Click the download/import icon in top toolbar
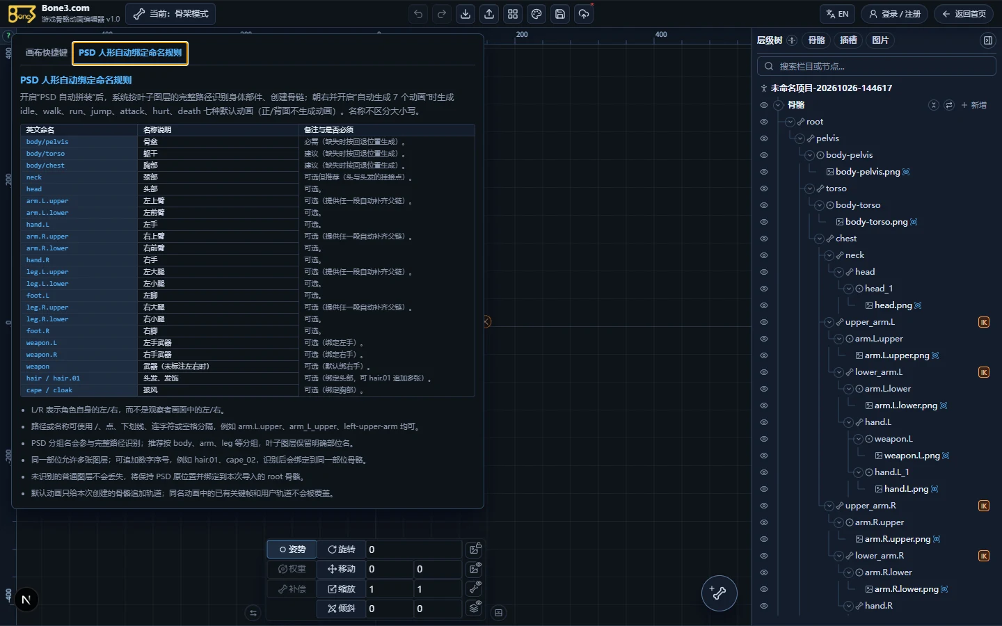1002x626 pixels. point(466,14)
